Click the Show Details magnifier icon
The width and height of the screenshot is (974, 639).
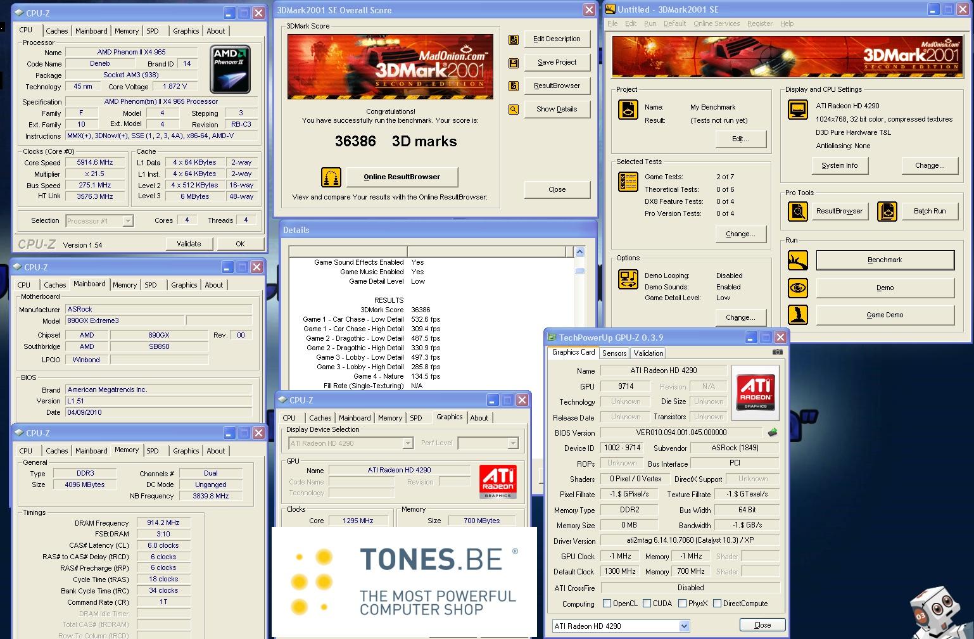click(514, 110)
